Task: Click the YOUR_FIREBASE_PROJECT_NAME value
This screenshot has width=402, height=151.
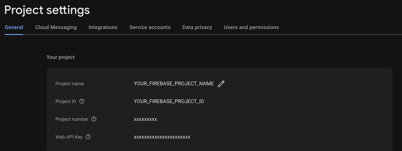Action: coord(174,83)
